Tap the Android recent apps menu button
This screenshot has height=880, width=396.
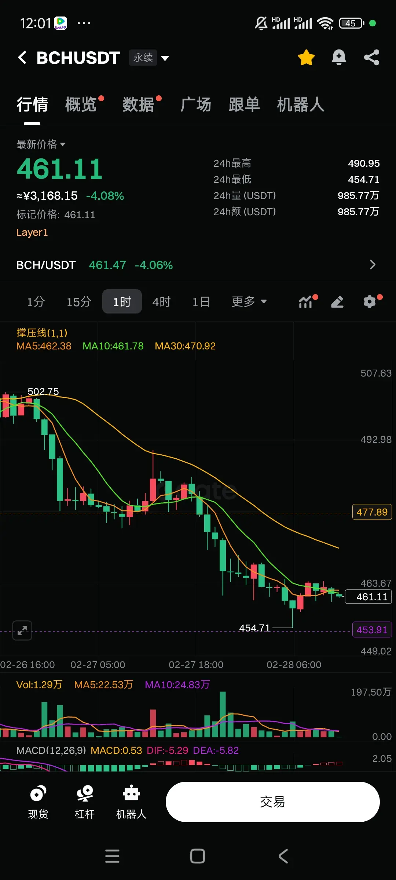112,856
